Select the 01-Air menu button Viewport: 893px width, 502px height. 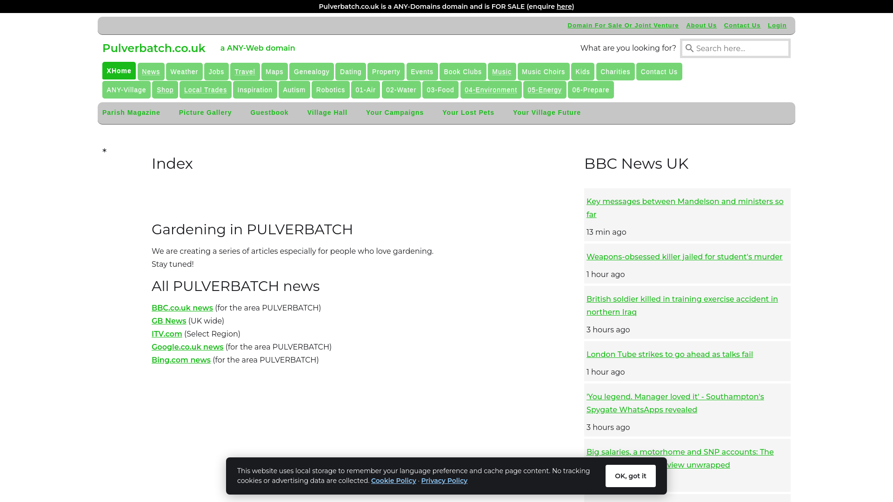pos(366,90)
